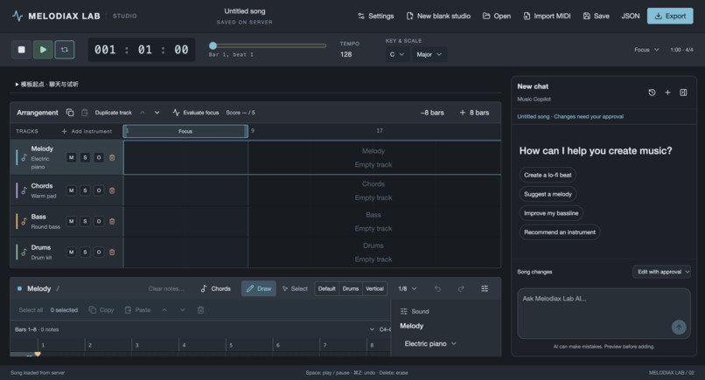Move track up arrow in Arrangement toolbar
Image resolution: width=705 pixels, height=380 pixels.
point(143,113)
